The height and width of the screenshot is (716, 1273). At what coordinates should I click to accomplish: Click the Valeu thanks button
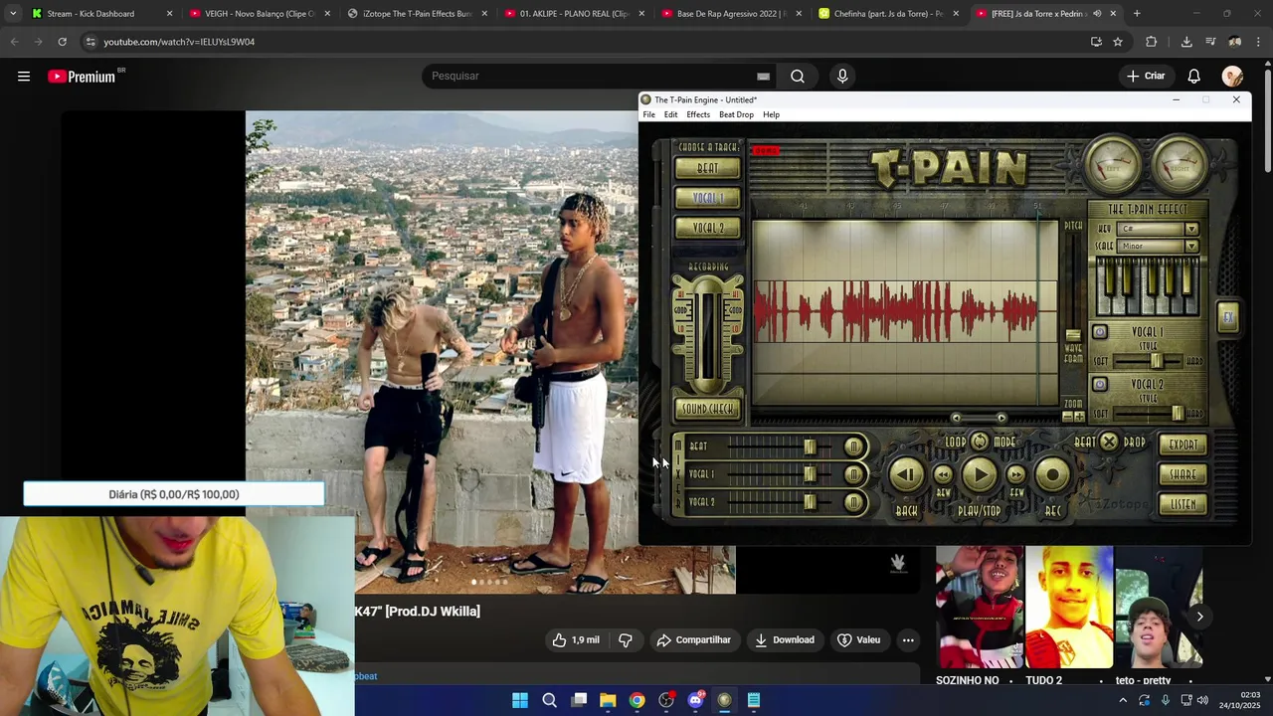click(859, 639)
